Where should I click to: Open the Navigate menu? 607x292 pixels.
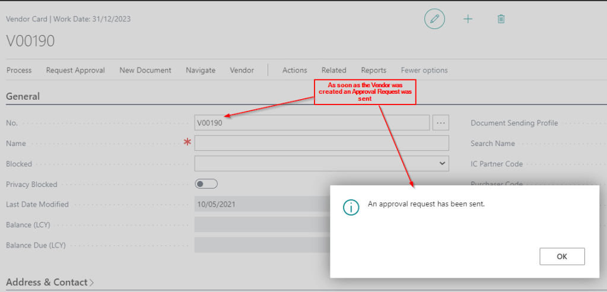click(x=201, y=70)
